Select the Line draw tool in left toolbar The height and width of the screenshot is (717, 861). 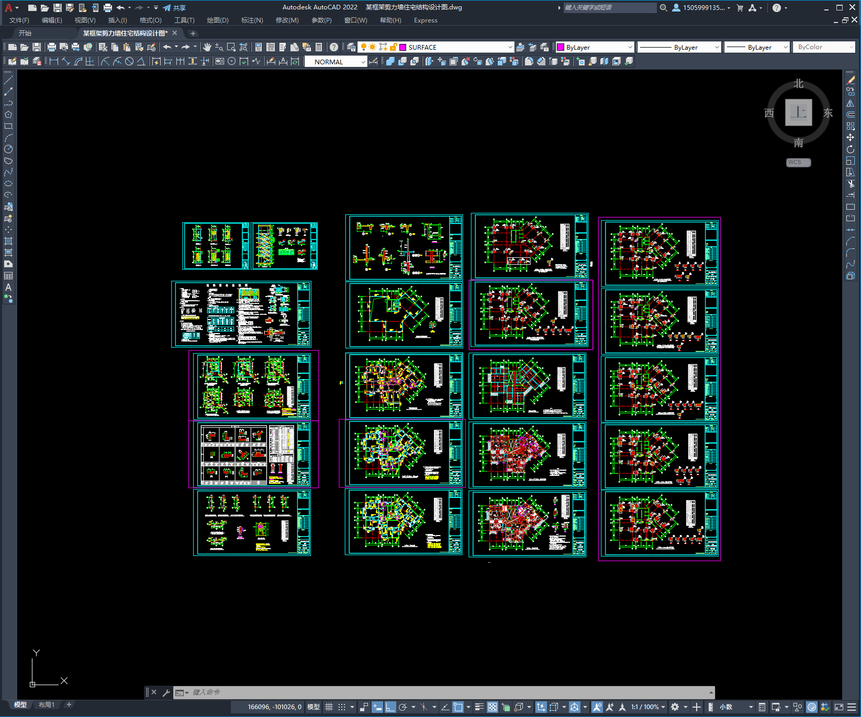(x=8, y=80)
